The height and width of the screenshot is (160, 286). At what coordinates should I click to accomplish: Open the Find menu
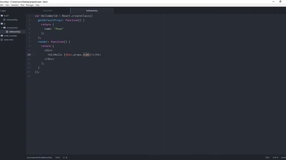click(22, 5)
